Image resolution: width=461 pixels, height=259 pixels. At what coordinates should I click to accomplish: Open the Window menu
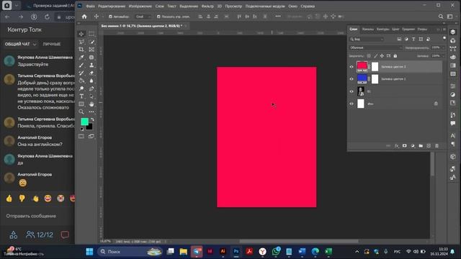tap(292, 6)
